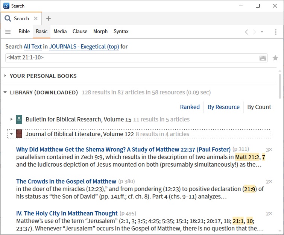Image resolution: width=284 pixels, height=235 pixels.
Task: Add a new tab with plus icon
Action: click(x=49, y=18)
